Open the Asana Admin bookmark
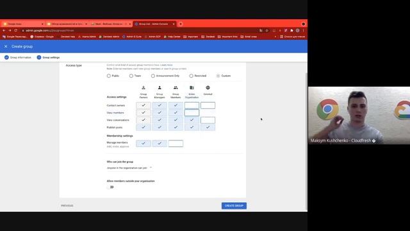The image size is (410, 231). 87,37
